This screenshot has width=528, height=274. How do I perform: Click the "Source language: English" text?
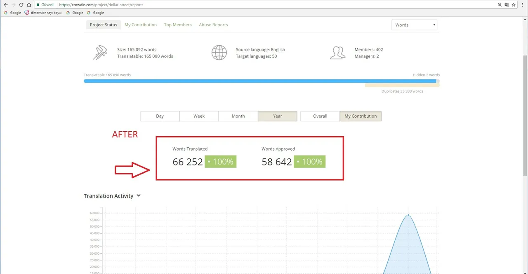point(260,49)
